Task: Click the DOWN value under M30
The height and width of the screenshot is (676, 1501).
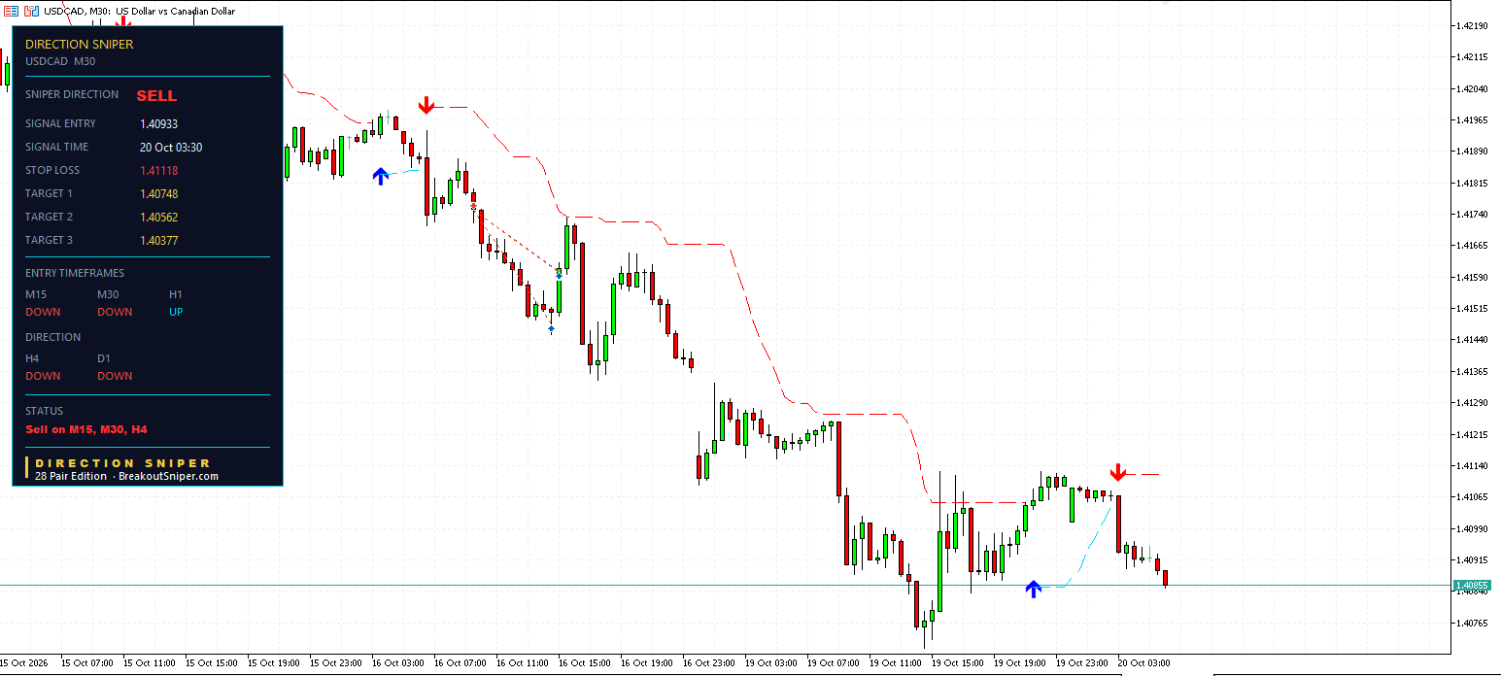Action: click(115, 312)
